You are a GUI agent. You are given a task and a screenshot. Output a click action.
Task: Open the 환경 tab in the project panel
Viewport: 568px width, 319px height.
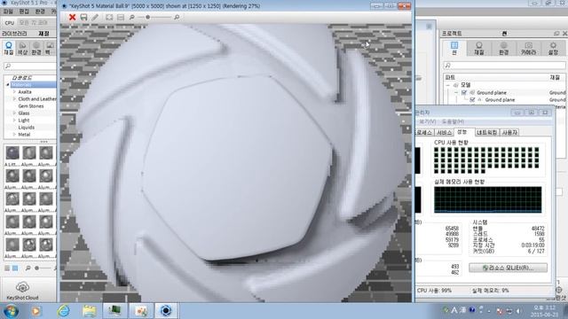[x=503, y=48]
